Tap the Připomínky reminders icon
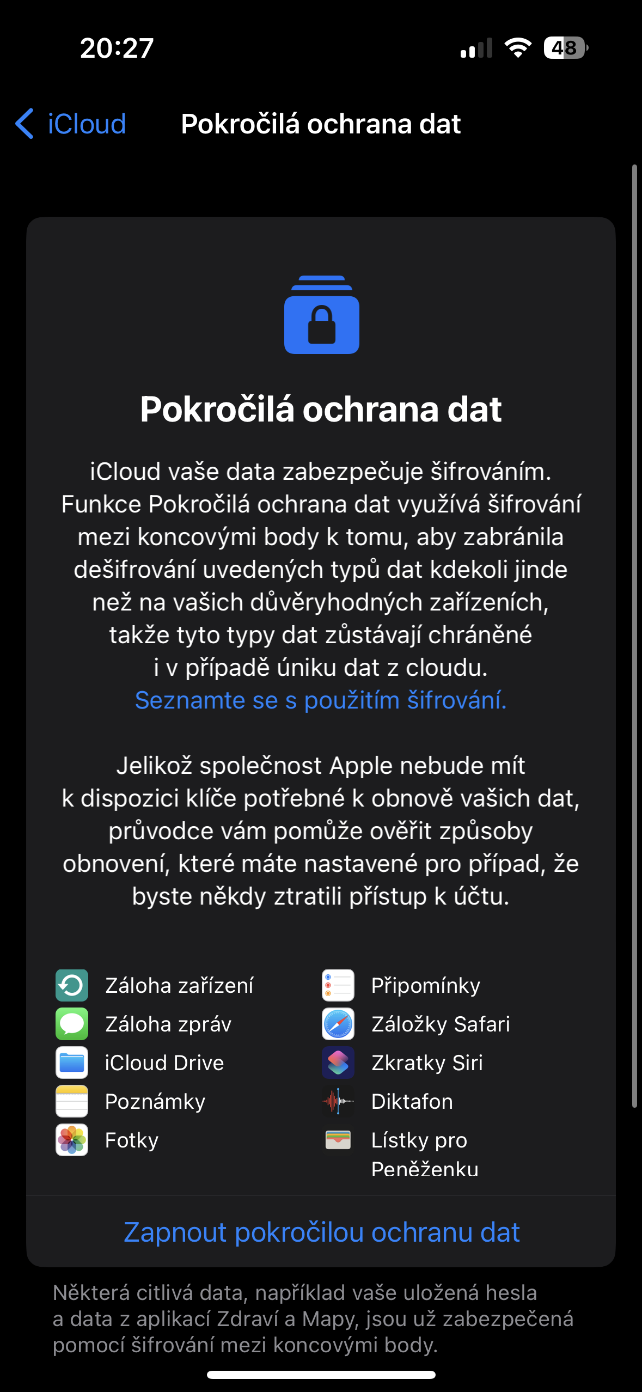 coord(338,985)
